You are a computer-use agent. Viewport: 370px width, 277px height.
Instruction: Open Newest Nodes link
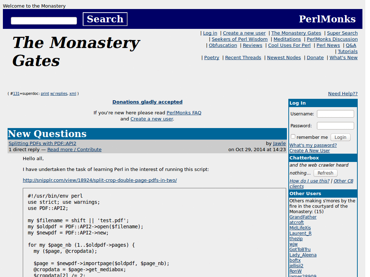tap(284, 57)
